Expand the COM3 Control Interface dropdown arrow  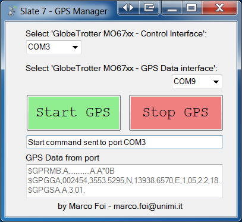[x=75, y=47]
